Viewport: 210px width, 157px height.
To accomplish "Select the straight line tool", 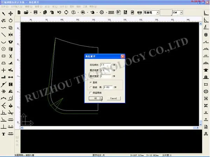I will (x=3, y=35).
